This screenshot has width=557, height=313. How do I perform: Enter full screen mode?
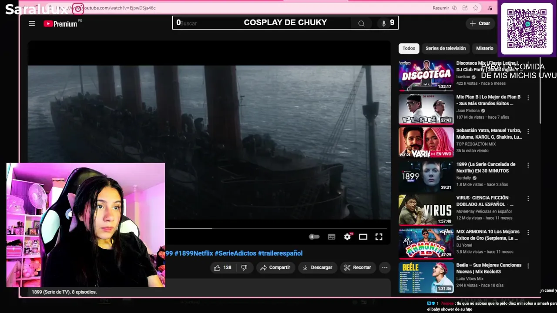[x=379, y=237]
